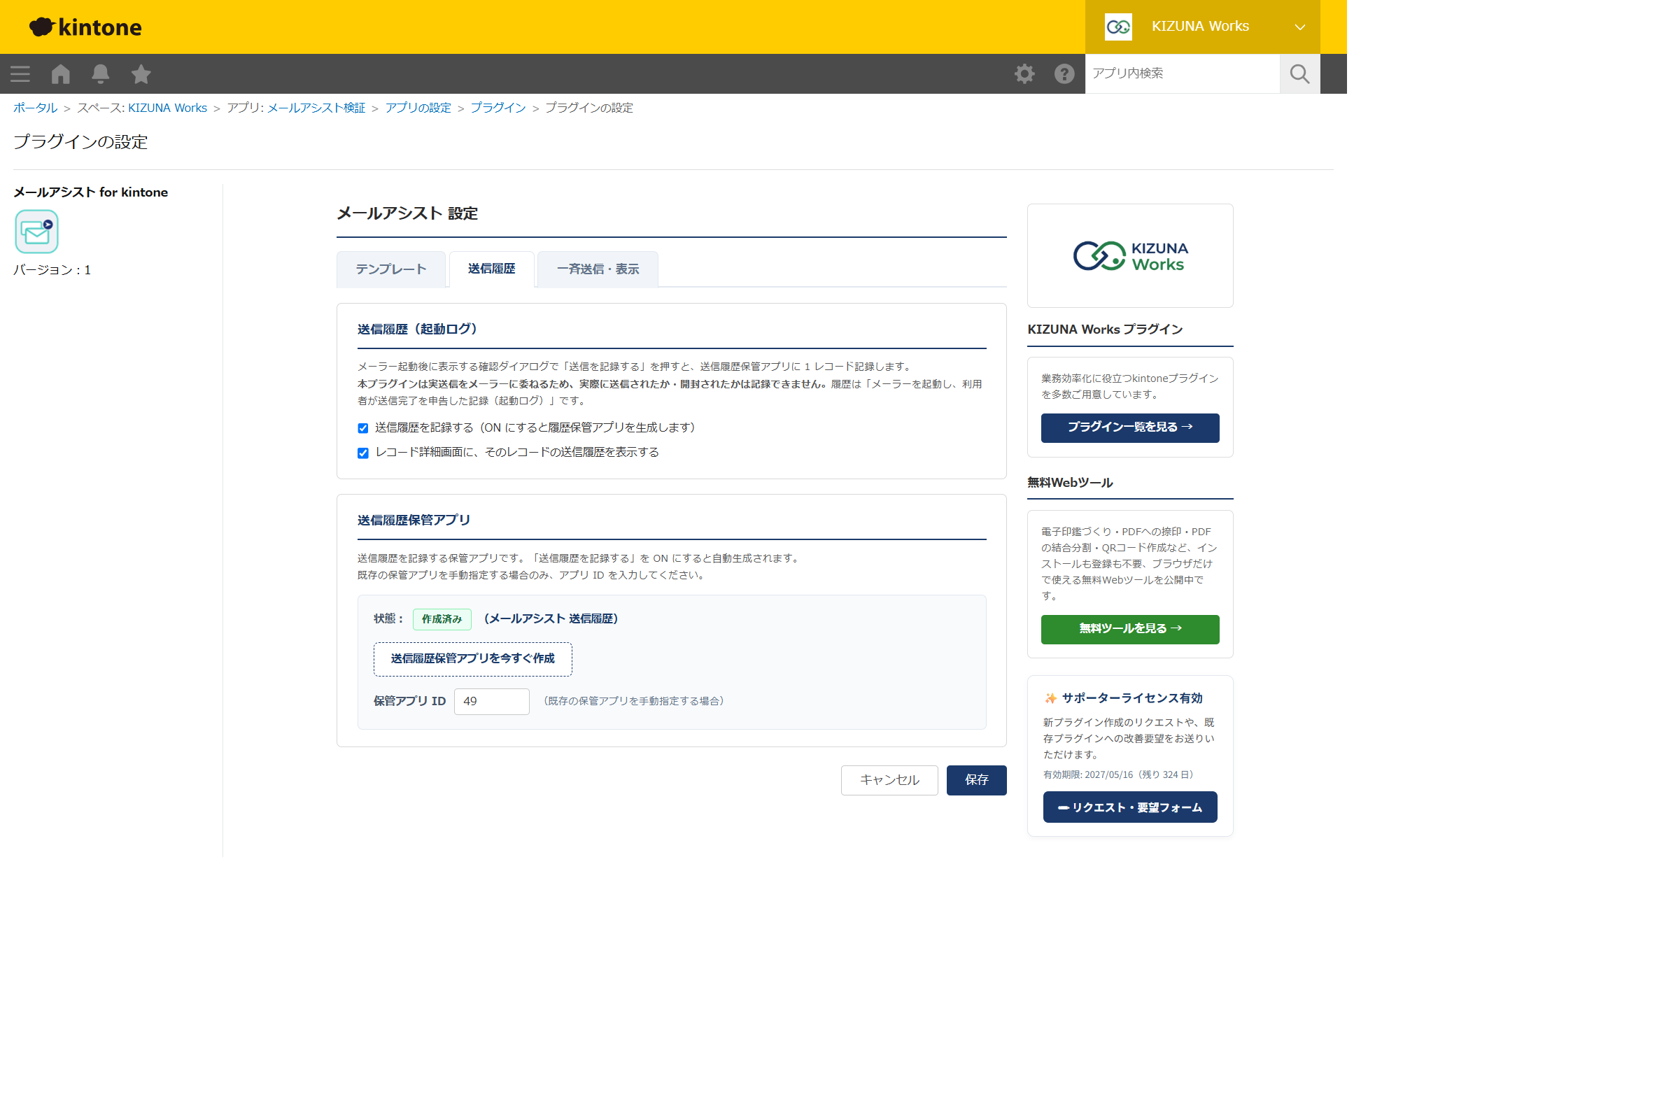This screenshot has width=1664, height=1097.
Task: Click (メールアシスト 送信履歴) app name text
Action: (x=551, y=619)
